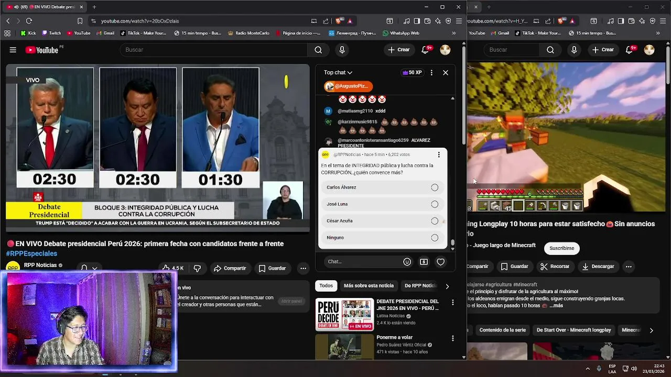Open Brave wallet icon in left window
671x377 pixels.
tap(427, 21)
